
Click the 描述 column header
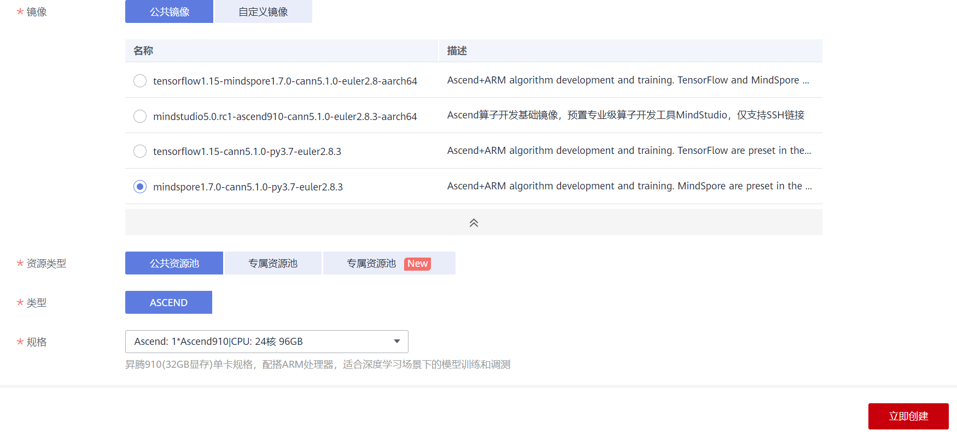coord(457,51)
